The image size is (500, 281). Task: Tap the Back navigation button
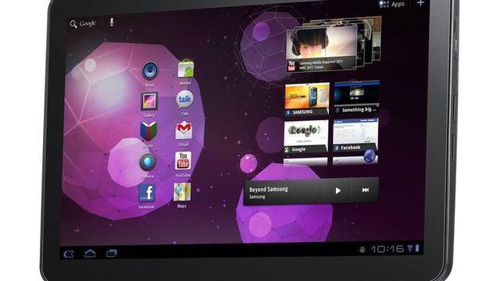point(69,254)
